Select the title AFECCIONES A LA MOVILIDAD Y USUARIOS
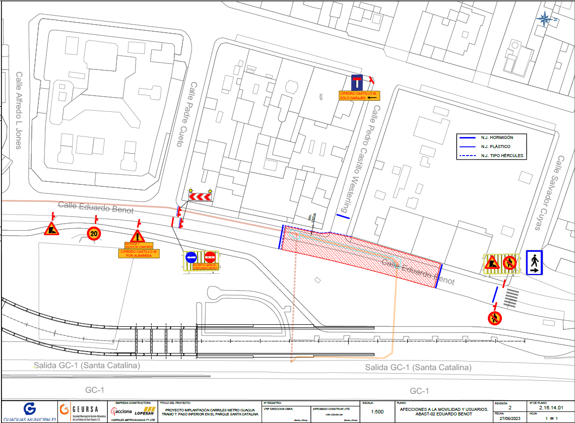The height and width of the screenshot is (423, 575). pyautogui.click(x=443, y=409)
